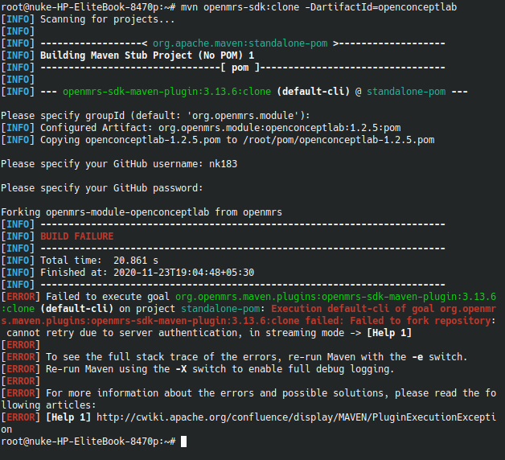Click the 'Please specify your GitHub password' prompt
Viewport: 505px width, 460px height.
tap(102, 188)
